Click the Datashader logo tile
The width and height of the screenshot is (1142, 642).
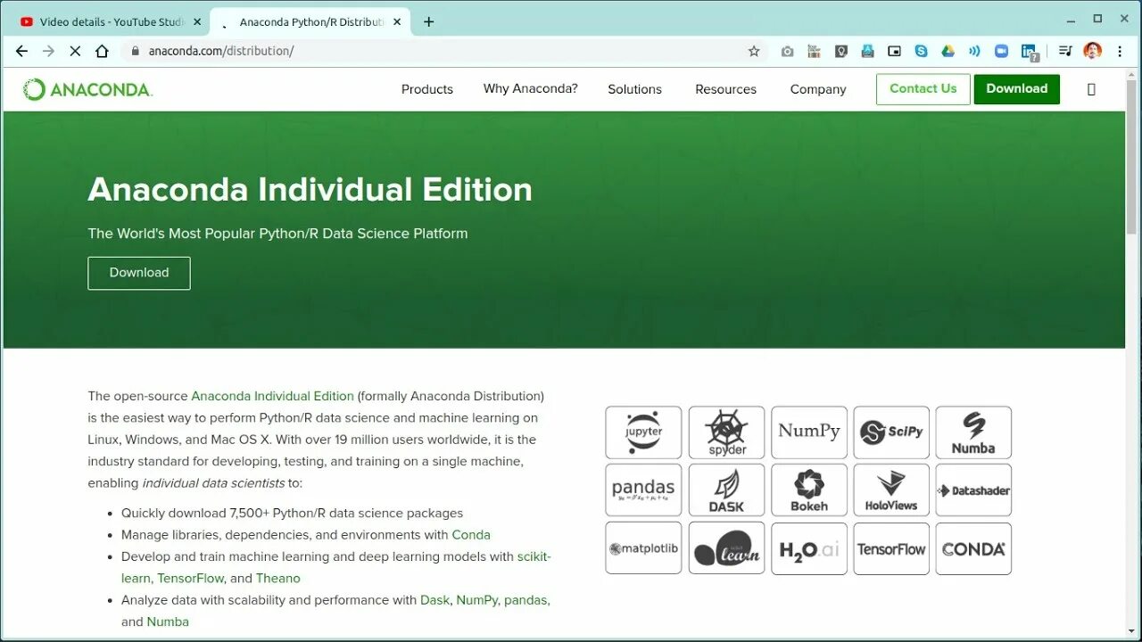[x=973, y=490]
